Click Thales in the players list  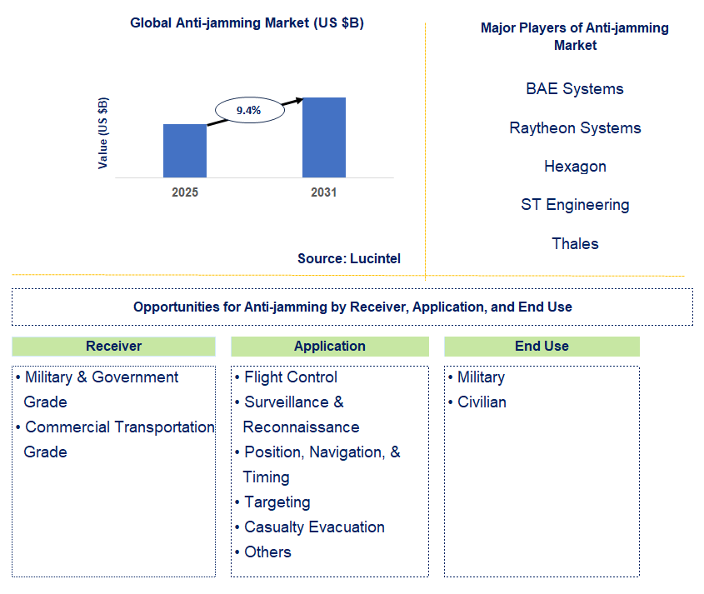[575, 244]
